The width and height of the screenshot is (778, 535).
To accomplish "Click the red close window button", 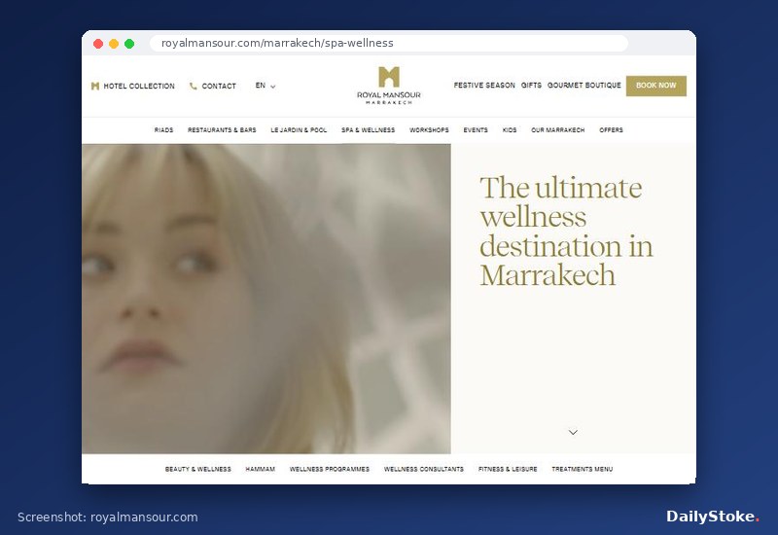I will tap(98, 44).
